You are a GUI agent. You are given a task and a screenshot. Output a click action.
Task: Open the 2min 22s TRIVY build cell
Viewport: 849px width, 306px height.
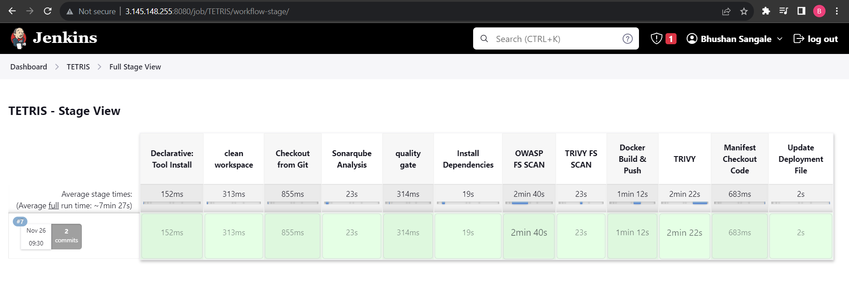[685, 236]
